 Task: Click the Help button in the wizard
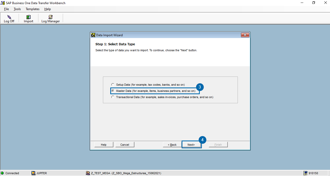pos(104,145)
